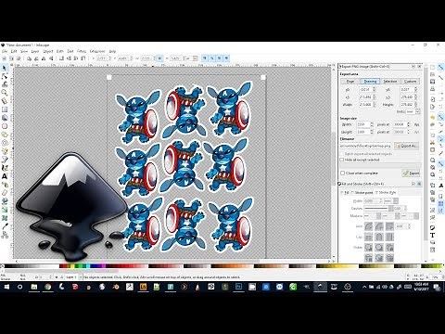Select the Spiral tool

pos(5,143)
